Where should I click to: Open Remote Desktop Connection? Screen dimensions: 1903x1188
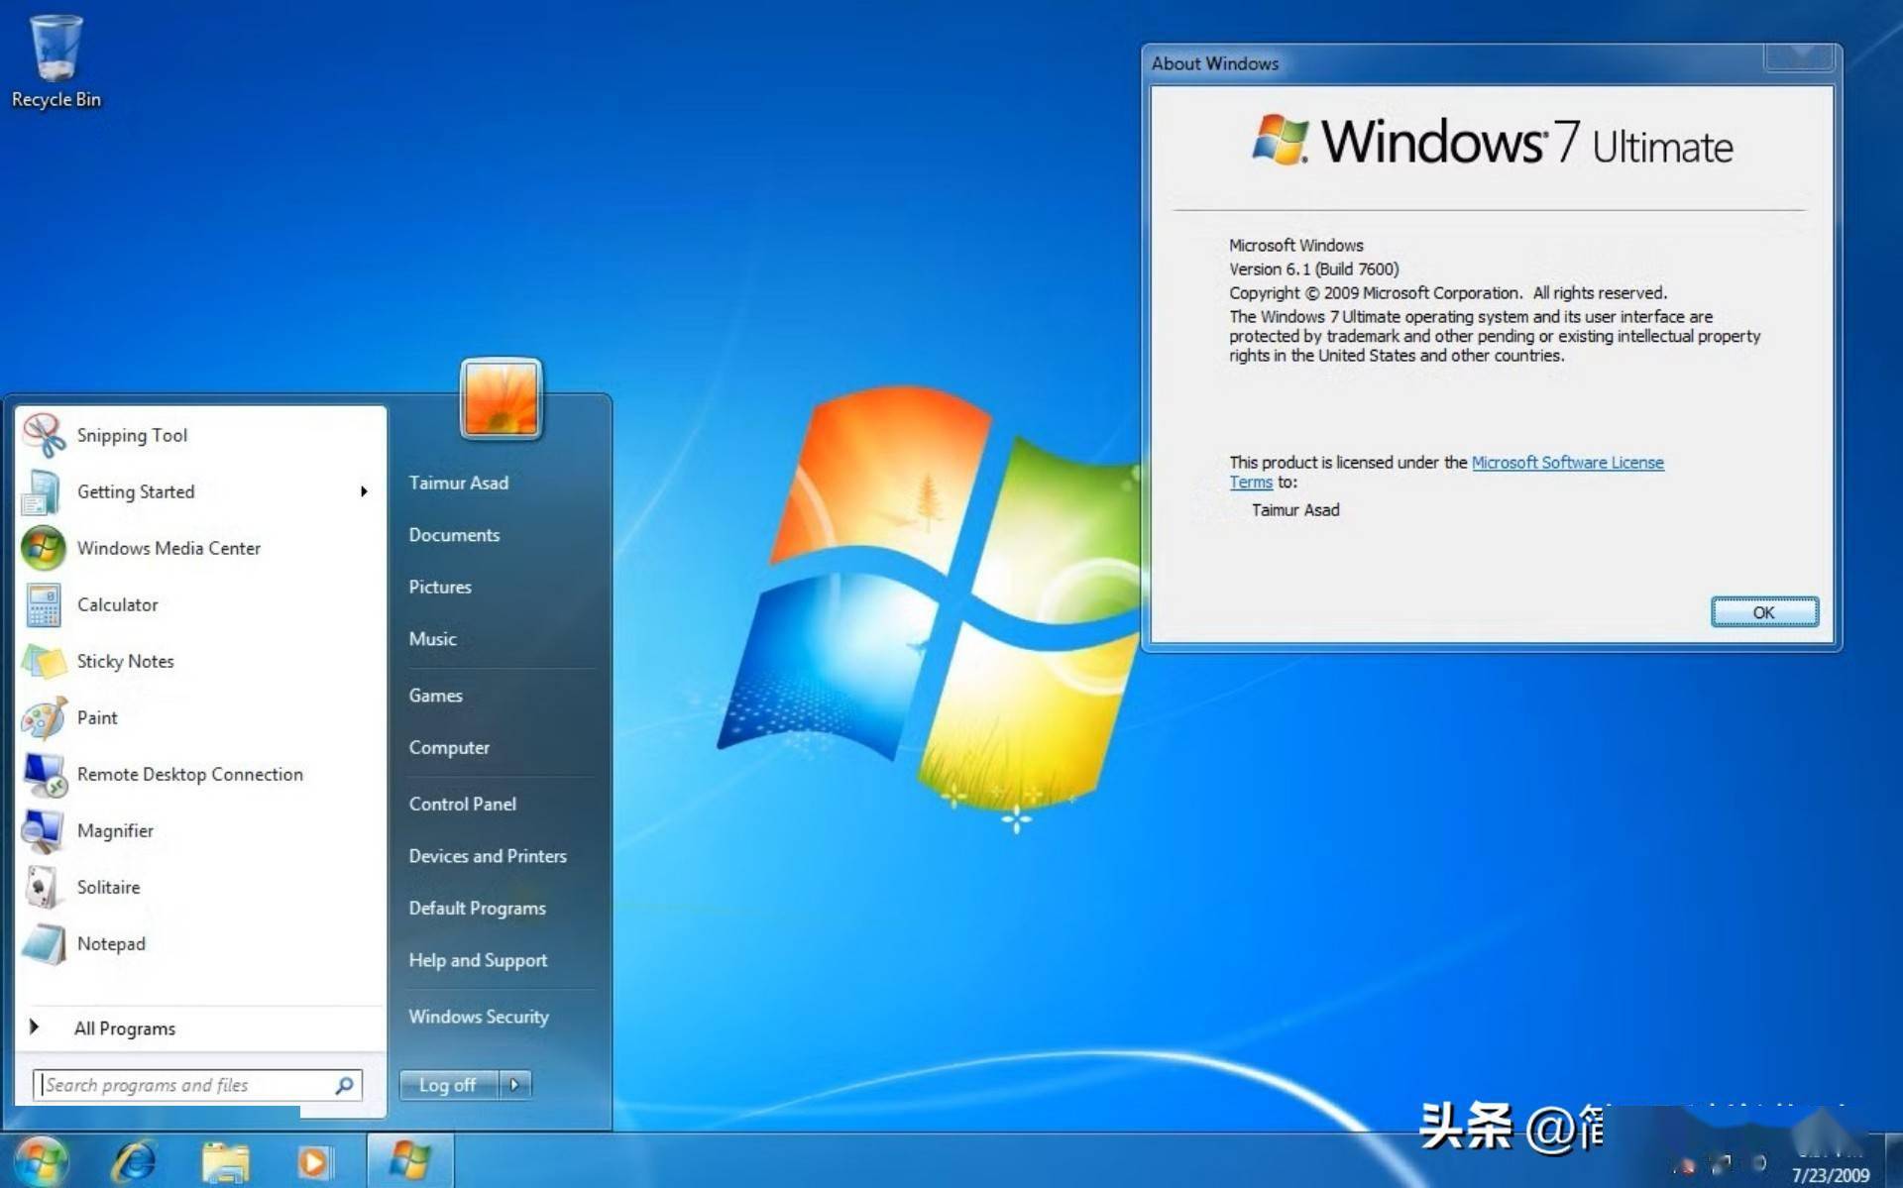point(189,774)
